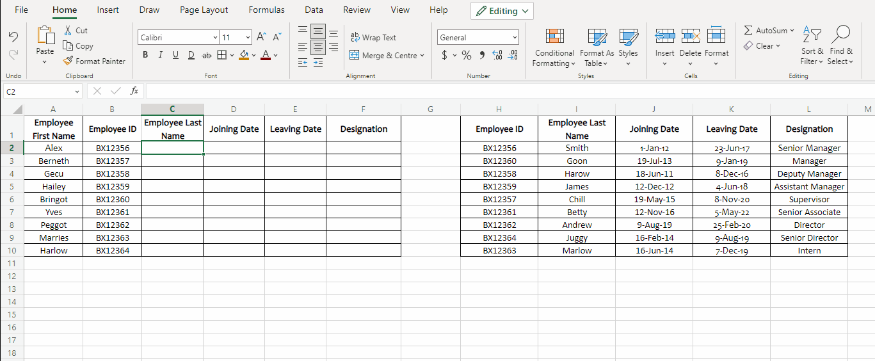Select row 5 header
Viewport: 875px width, 361px height.
[x=12, y=186]
